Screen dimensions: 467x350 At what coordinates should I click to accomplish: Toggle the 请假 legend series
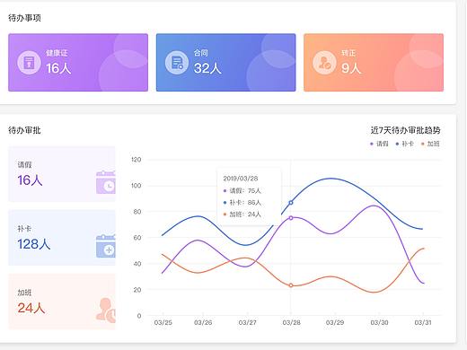click(x=379, y=144)
